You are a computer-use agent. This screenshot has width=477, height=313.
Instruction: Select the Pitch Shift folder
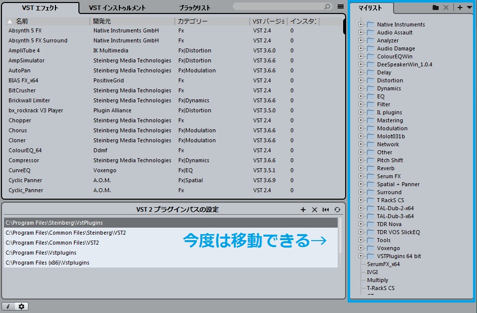coord(390,160)
